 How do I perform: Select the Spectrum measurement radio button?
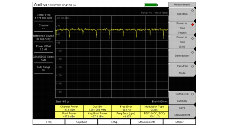click(x=182, y=14)
